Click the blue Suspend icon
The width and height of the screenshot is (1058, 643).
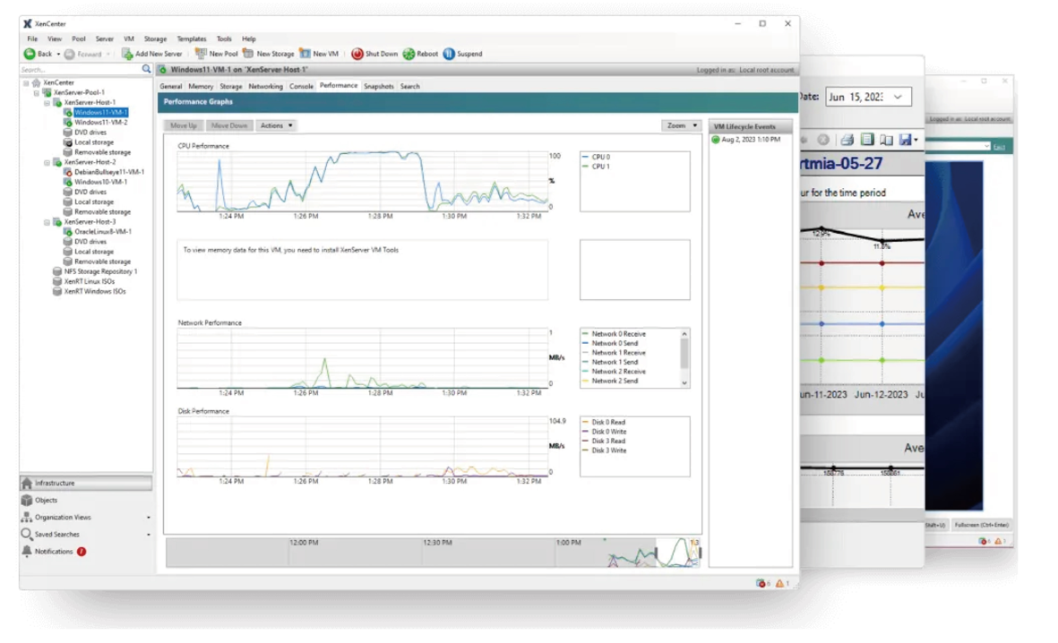click(x=449, y=54)
